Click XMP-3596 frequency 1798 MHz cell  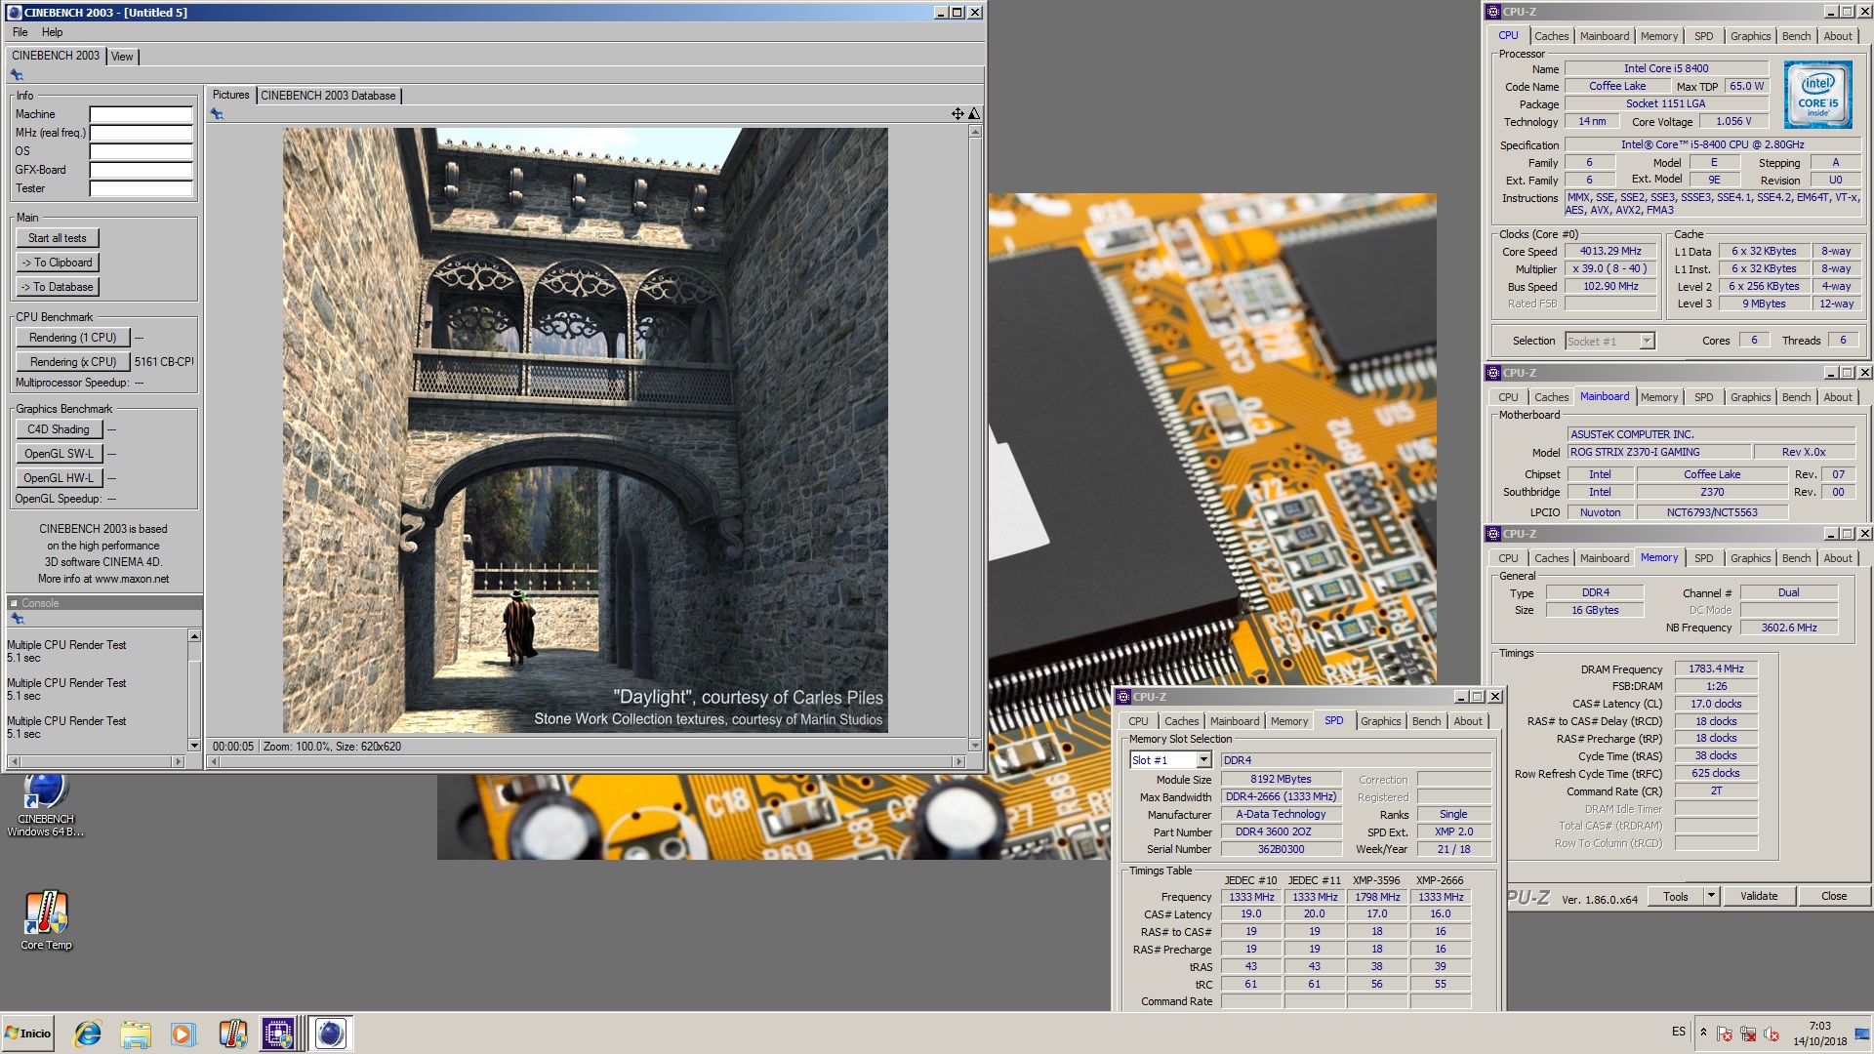pos(1376,897)
